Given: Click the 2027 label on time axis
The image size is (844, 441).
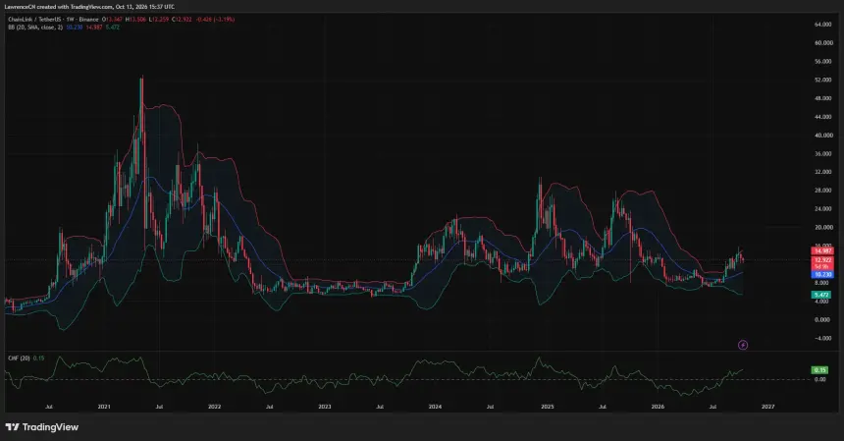Looking at the screenshot, I should click(768, 407).
